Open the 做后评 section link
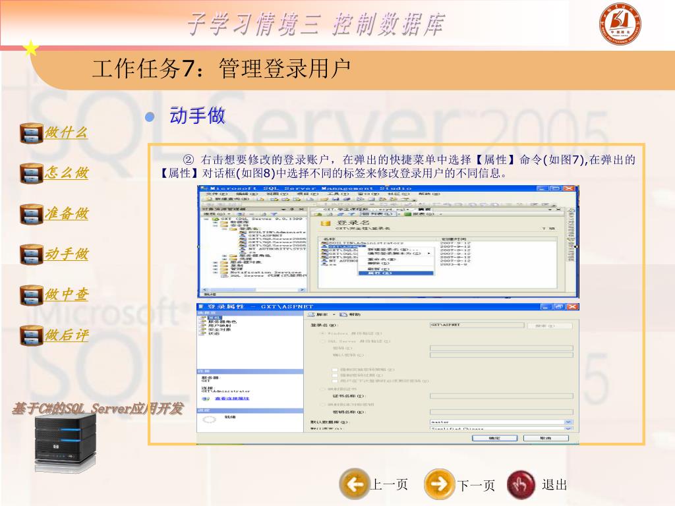Screen dimensions: 675x506 (x=67, y=335)
